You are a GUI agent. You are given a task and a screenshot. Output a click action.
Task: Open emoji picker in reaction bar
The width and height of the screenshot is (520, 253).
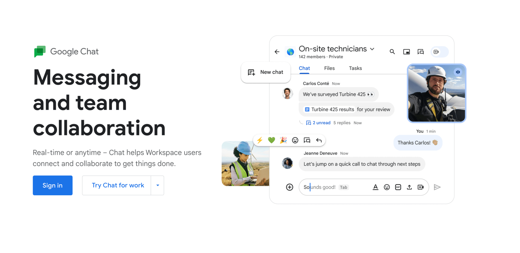click(295, 140)
